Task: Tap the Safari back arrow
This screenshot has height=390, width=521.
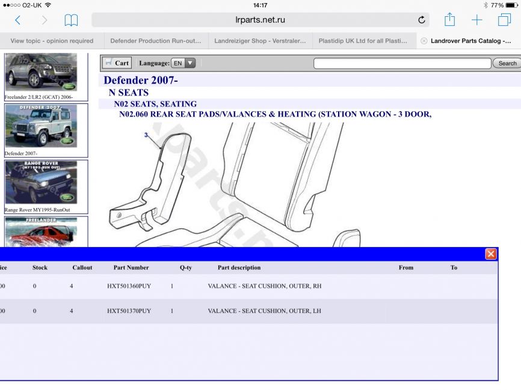Action: click(18, 20)
